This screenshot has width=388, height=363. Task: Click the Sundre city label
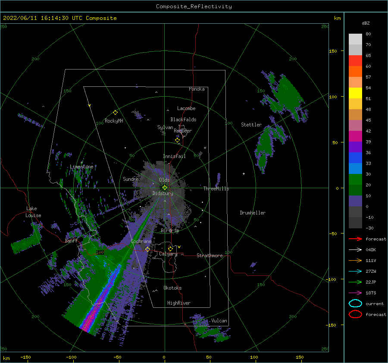click(131, 179)
